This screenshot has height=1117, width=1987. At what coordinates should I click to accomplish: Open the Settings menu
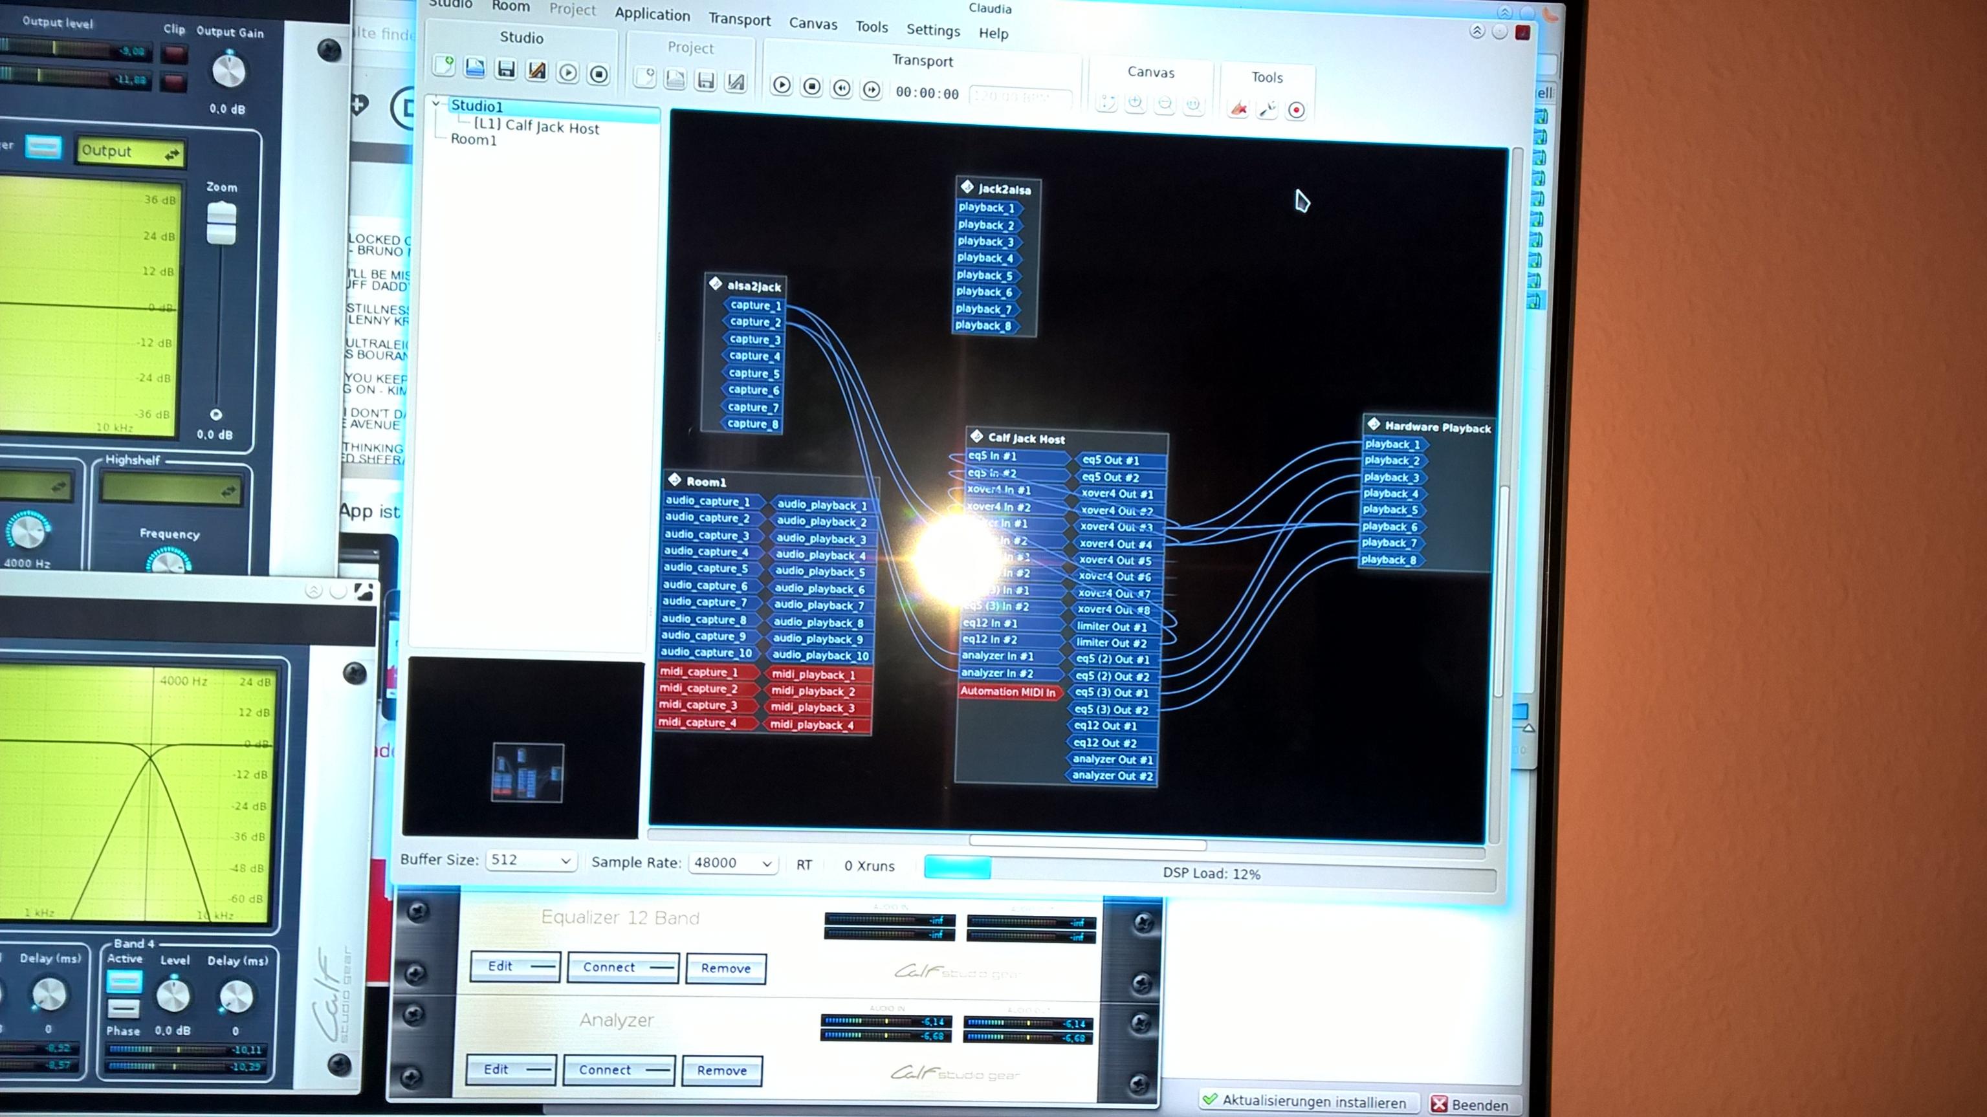pos(934,30)
